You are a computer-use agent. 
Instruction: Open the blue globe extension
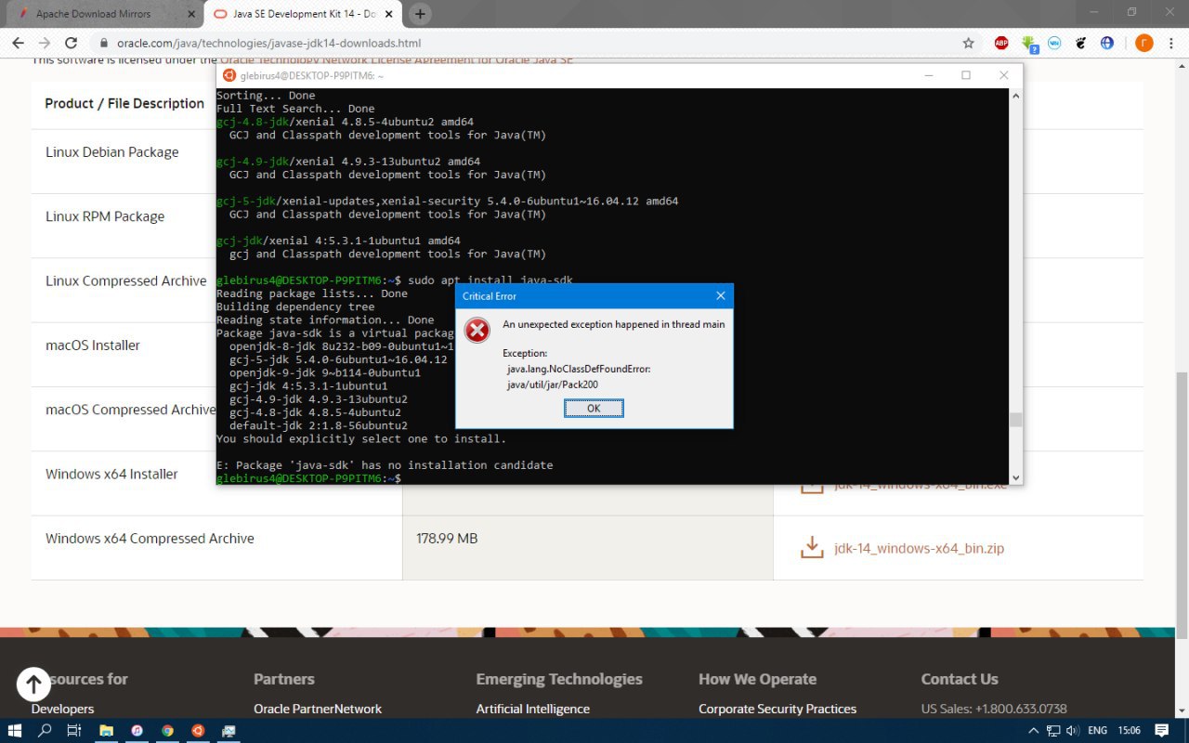click(x=1107, y=43)
